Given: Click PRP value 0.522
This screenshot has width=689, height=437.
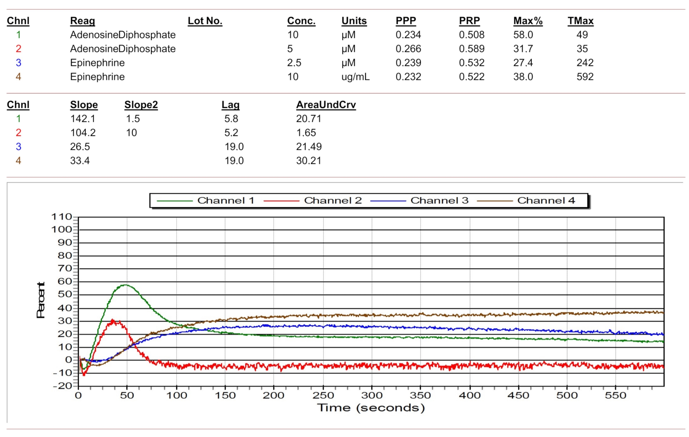Looking at the screenshot, I should [472, 77].
